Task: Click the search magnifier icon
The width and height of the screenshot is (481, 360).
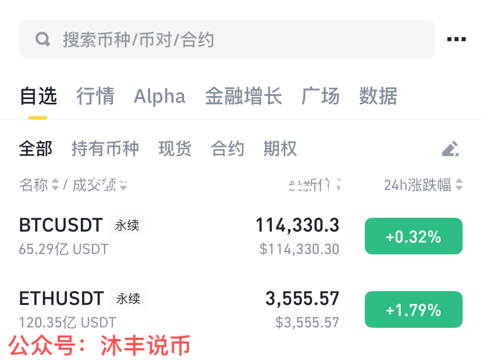Action: [43, 40]
